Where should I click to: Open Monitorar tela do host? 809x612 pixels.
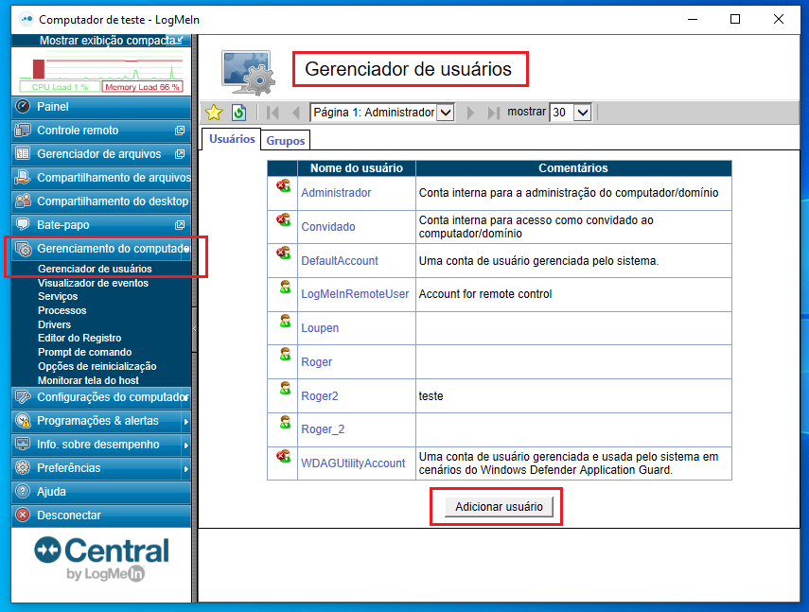click(88, 380)
